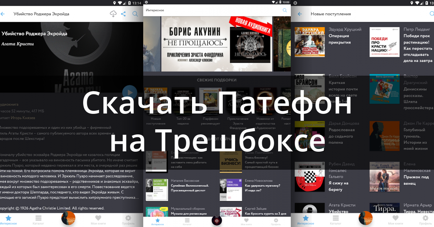
Task: Open Интересное tab on the Новые поступления screen
Action: (306, 220)
